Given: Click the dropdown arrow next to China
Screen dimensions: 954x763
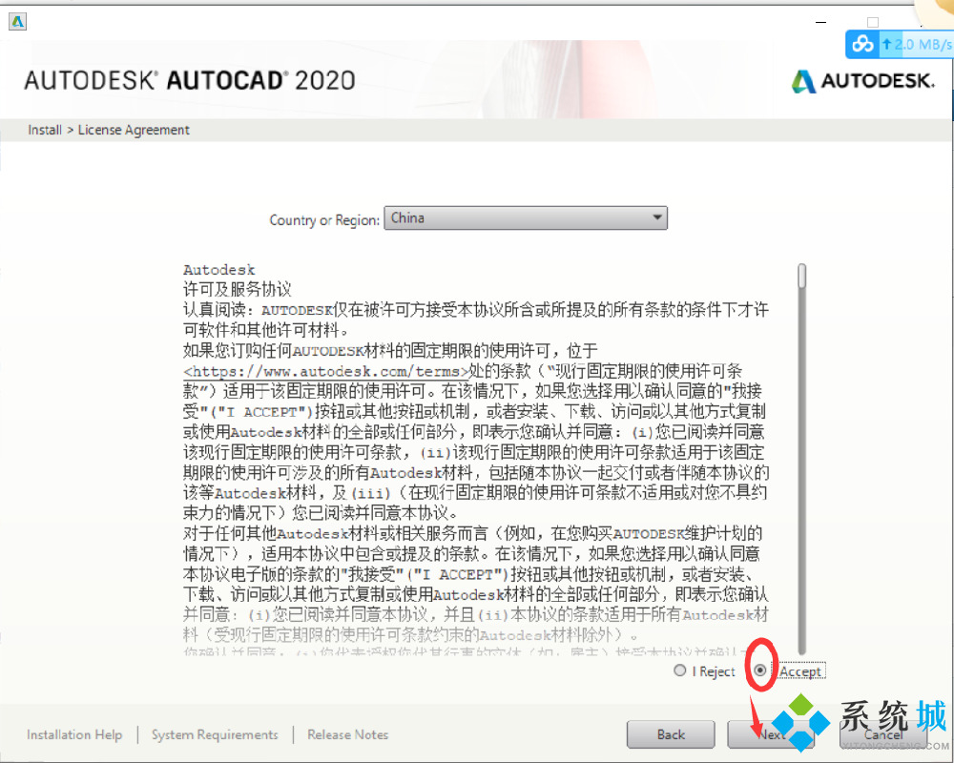Looking at the screenshot, I should pyautogui.click(x=657, y=217).
